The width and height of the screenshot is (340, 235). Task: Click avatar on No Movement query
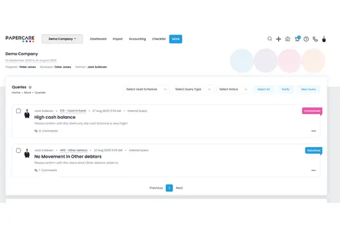[27, 153]
